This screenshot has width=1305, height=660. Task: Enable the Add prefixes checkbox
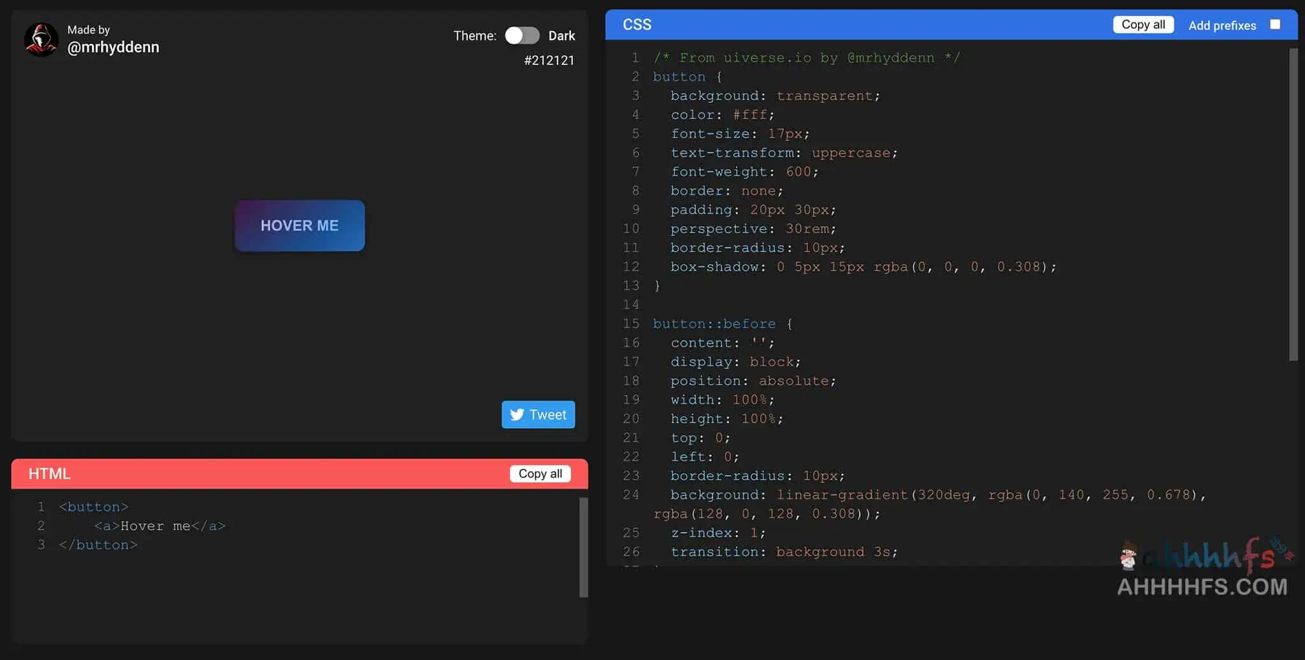pyautogui.click(x=1274, y=25)
